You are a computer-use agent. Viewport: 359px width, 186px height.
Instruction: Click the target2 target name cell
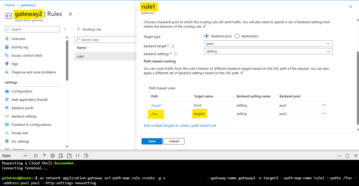(199, 114)
